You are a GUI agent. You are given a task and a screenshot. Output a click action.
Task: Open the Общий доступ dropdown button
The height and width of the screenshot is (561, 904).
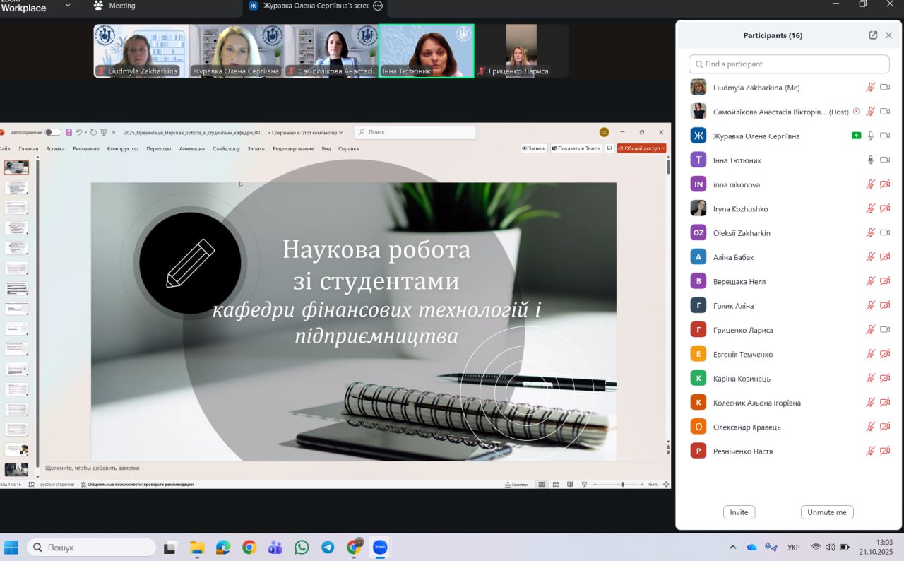click(641, 148)
